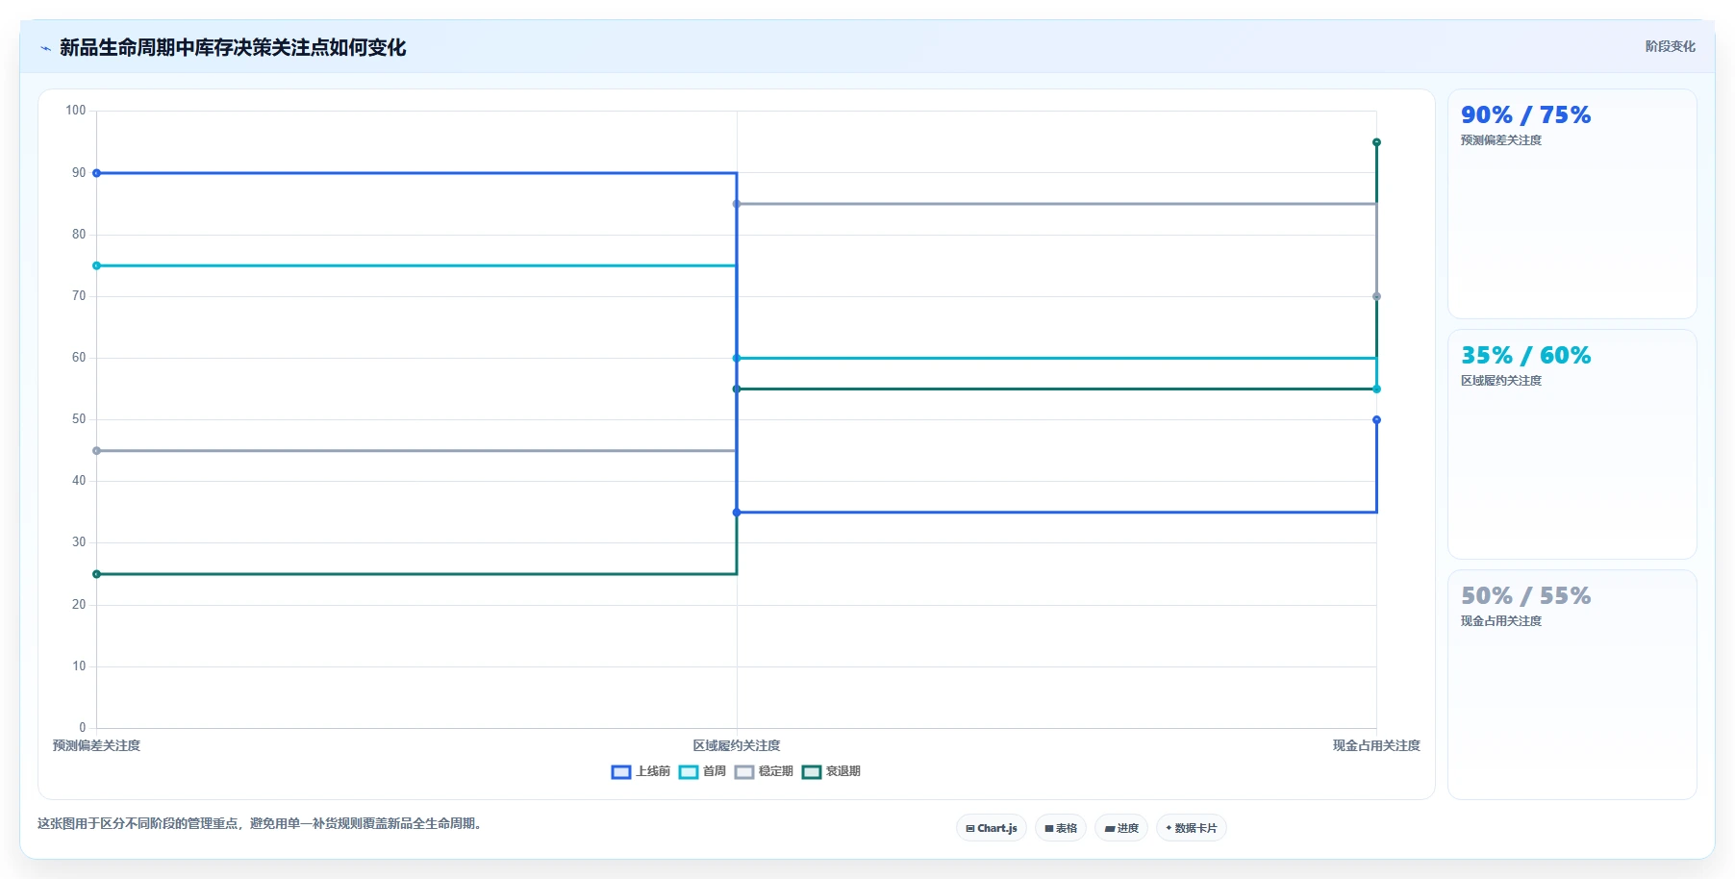Click the title 新品生命周期中库存决策关注点如何变化
The width and height of the screenshot is (1735, 879).
233,47
